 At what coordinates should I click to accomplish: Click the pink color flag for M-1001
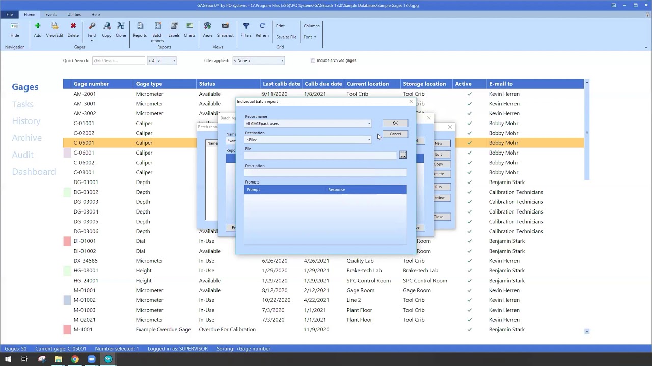(67, 329)
